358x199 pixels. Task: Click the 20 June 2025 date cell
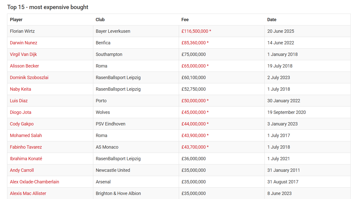click(x=308, y=31)
